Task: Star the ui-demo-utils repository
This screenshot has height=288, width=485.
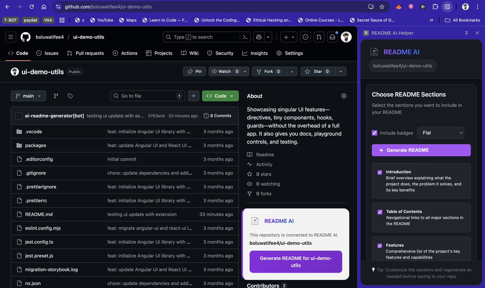Action: pos(318,71)
